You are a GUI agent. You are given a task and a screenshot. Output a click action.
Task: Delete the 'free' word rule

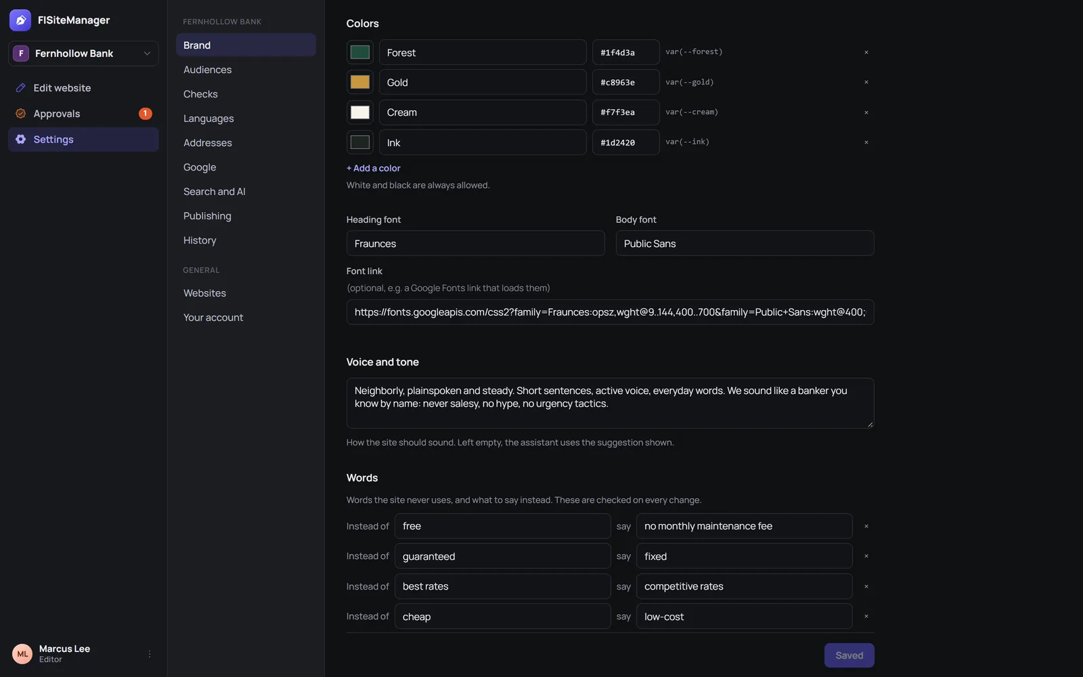click(866, 526)
